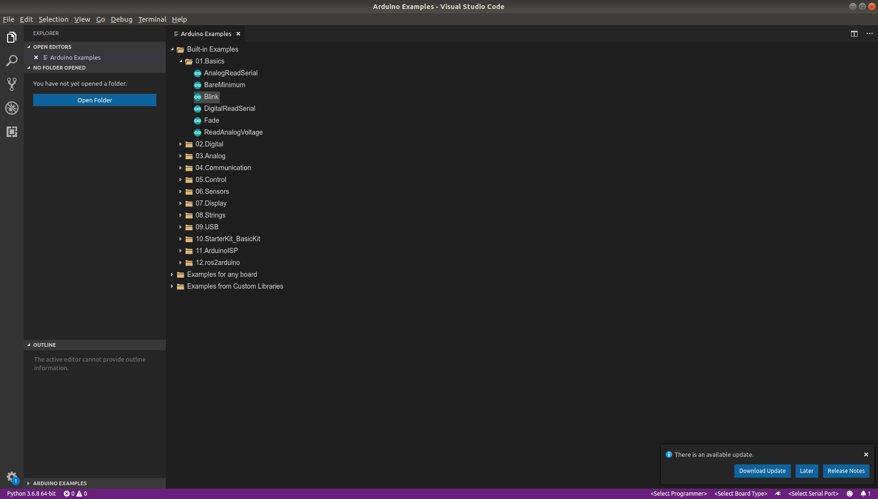Open the Go menu
This screenshot has width=878, height=499.
(x=100, y=19)
